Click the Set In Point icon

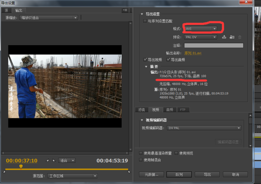[48, 160]
